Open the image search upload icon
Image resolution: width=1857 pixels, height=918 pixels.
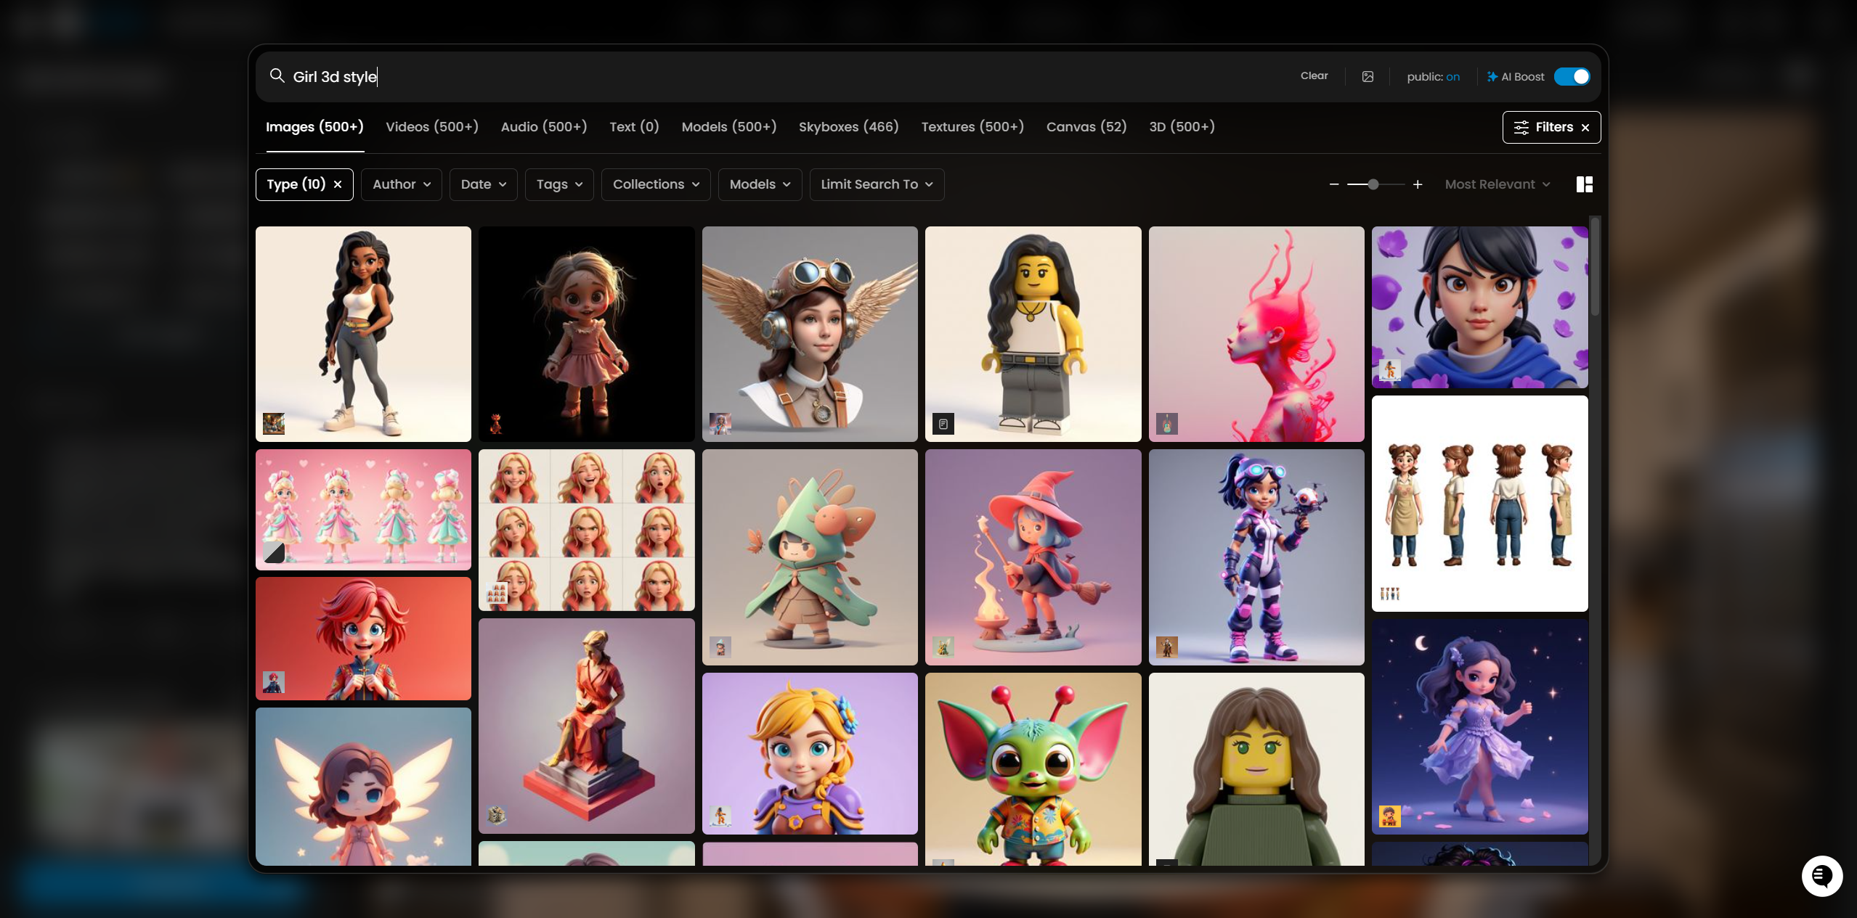(x=1368, y=77)
